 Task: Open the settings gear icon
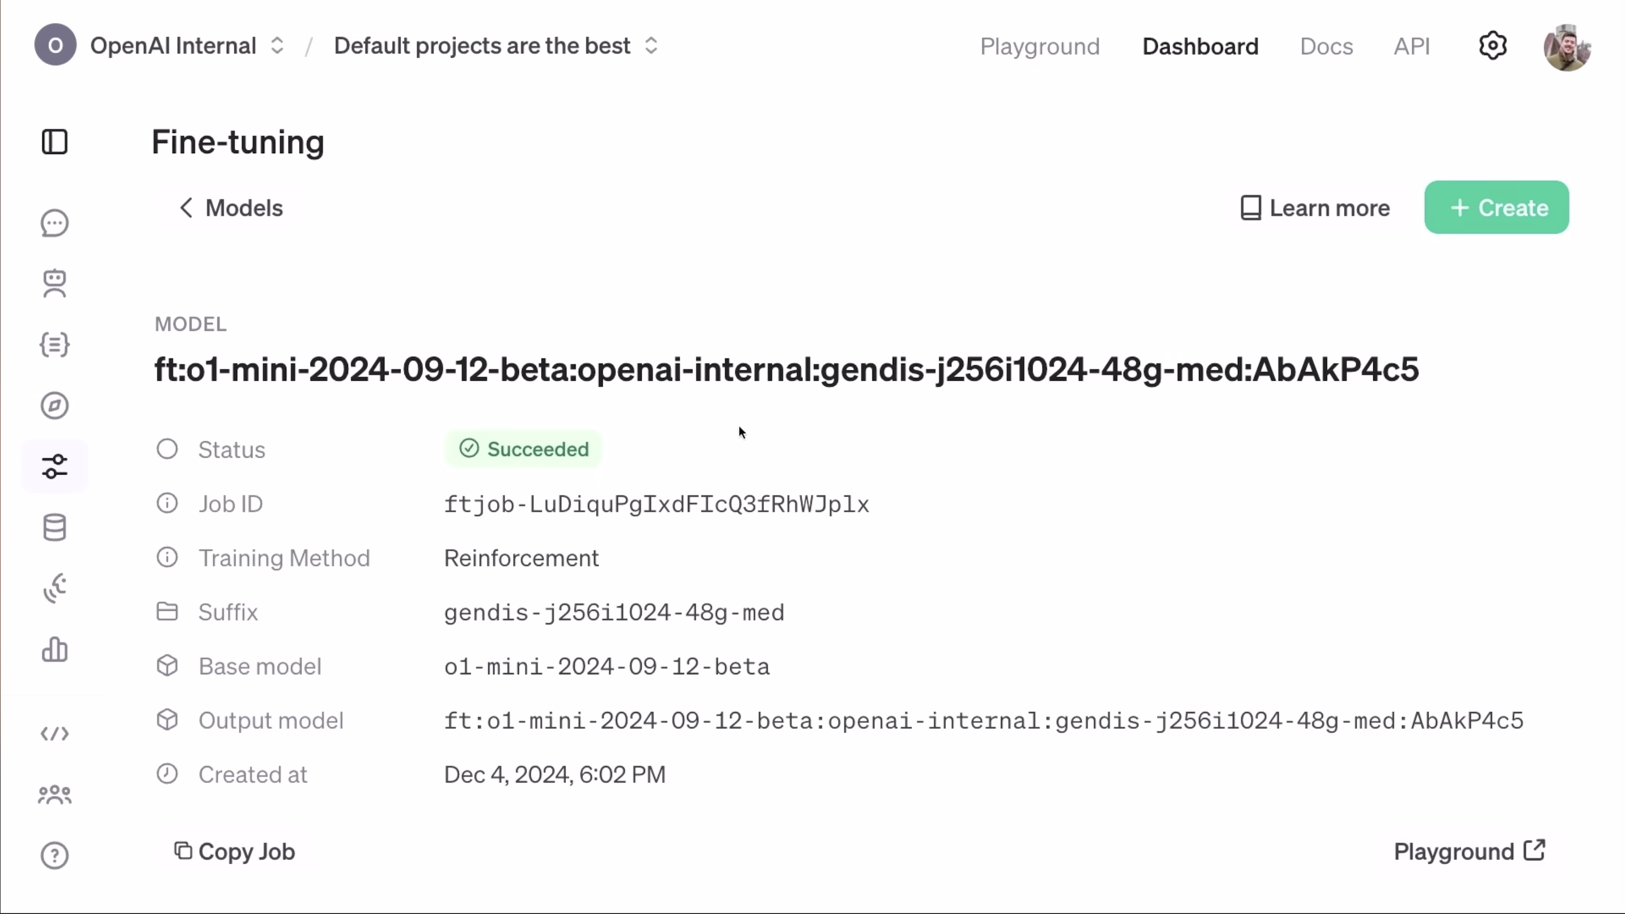point(1493,46)
